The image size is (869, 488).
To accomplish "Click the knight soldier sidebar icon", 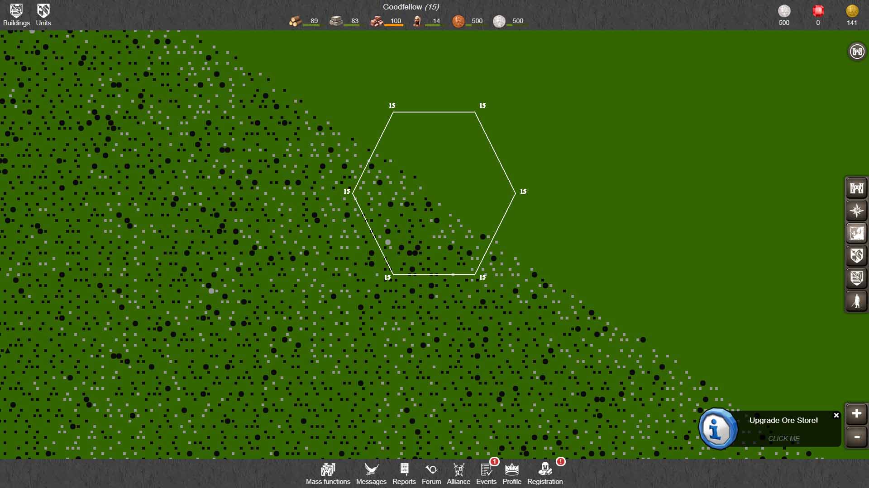I will click(x=856, y=301).
